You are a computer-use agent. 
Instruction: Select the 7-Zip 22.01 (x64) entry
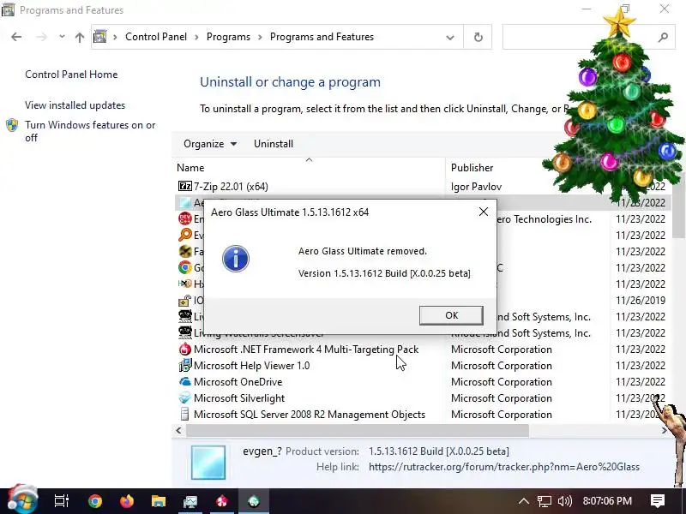[x=231, y=187]
